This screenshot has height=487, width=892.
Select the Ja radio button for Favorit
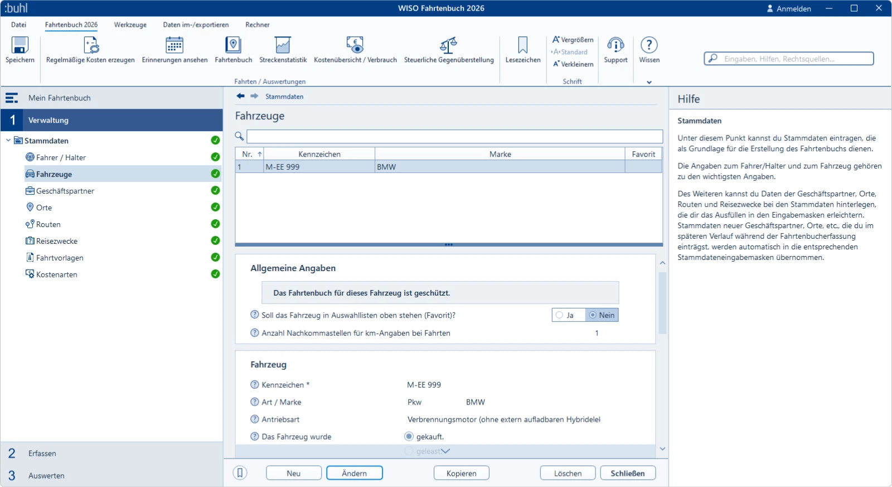tap(559, 315)
